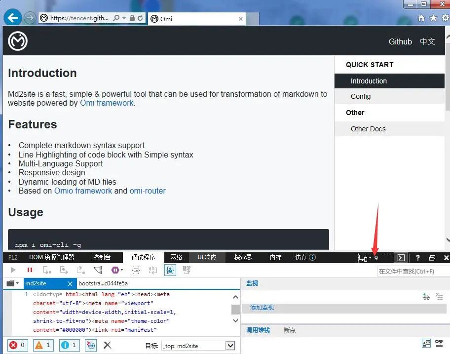Open the 网络 network tab
450x354 pixels.
(176, 257)
